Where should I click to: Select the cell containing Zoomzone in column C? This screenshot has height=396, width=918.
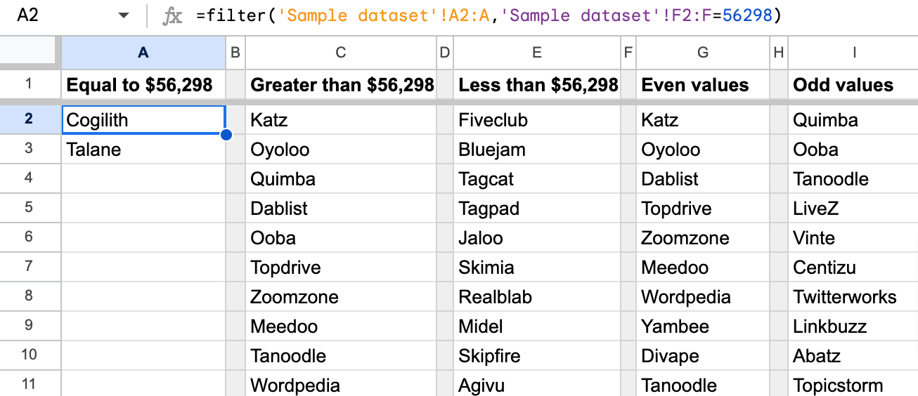pyautogui.click(x=340, y=296)
